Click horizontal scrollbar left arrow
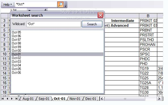168x105 pixels. coord(102,99)
